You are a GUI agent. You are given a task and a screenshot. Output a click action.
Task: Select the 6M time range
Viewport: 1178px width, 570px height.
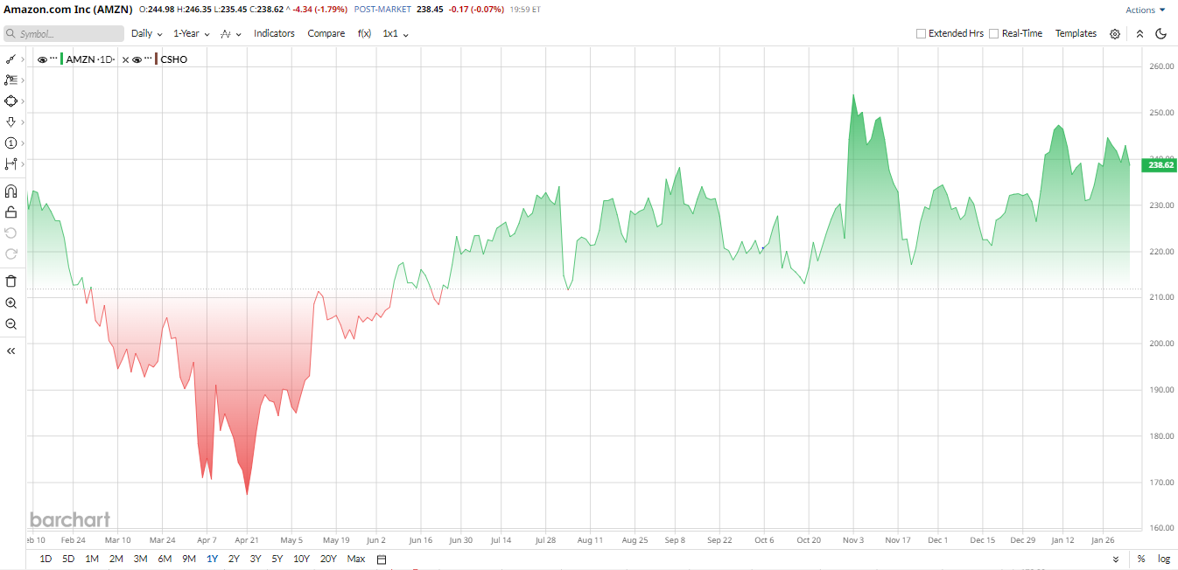[x=165, y=560]
